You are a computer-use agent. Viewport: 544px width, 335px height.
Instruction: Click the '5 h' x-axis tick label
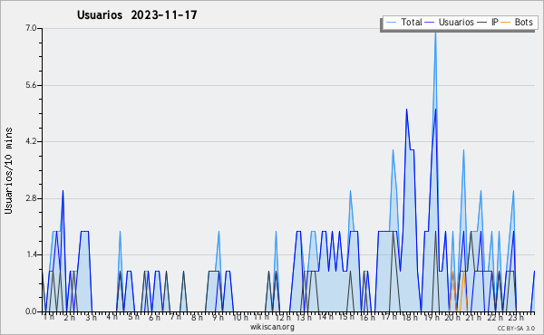coord(133,317)
